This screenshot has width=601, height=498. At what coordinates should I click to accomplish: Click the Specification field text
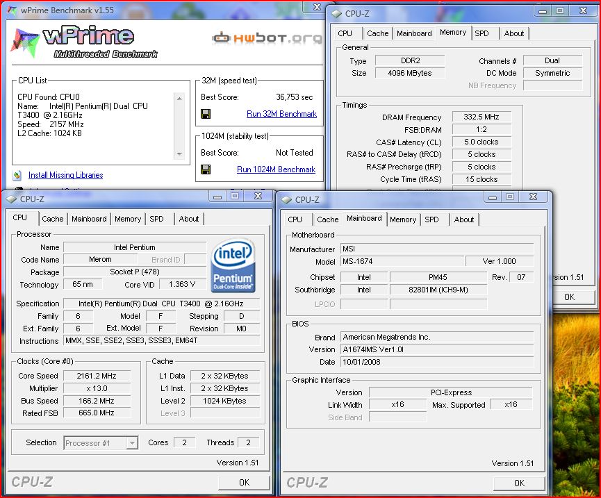point(161,304)
